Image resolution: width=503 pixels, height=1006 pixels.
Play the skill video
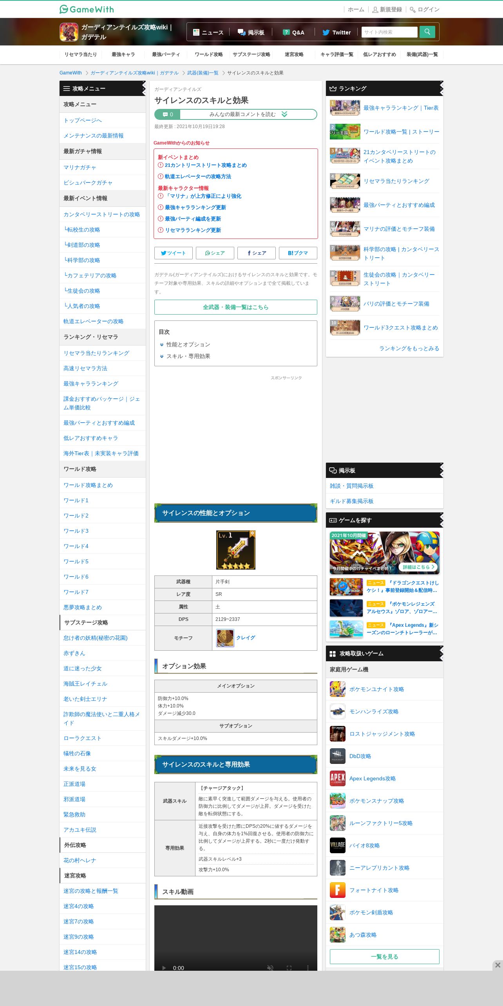[x=164, y=968]
